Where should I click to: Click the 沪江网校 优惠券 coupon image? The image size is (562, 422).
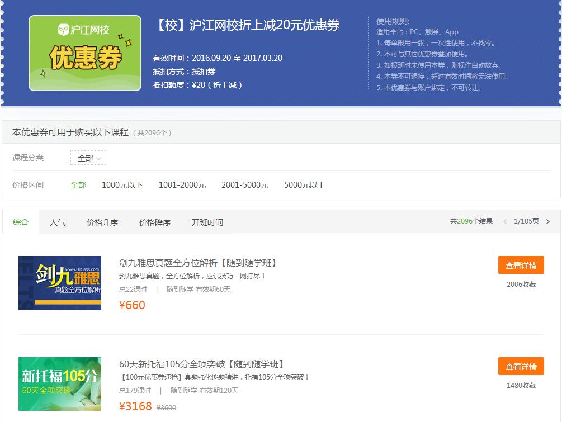(x=85, y=53)
